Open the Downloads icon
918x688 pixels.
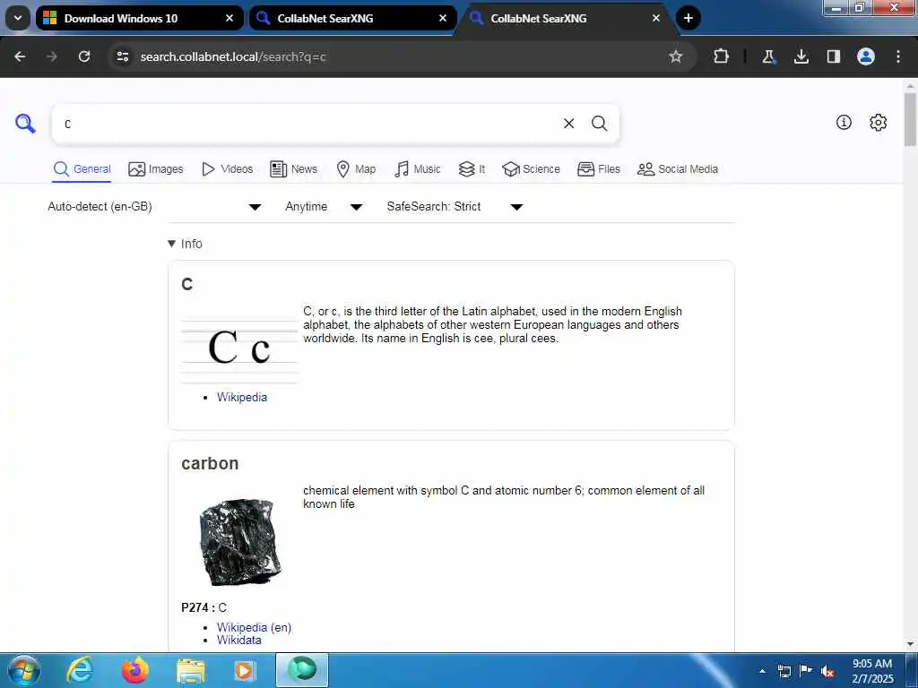click(801, 56)
